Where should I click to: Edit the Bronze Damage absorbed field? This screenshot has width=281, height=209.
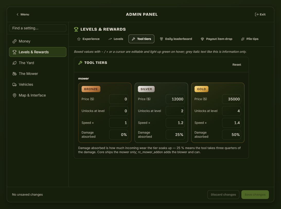[119, 135]
